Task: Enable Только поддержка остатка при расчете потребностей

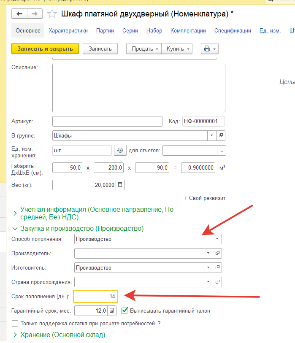Action: (15, 323)
